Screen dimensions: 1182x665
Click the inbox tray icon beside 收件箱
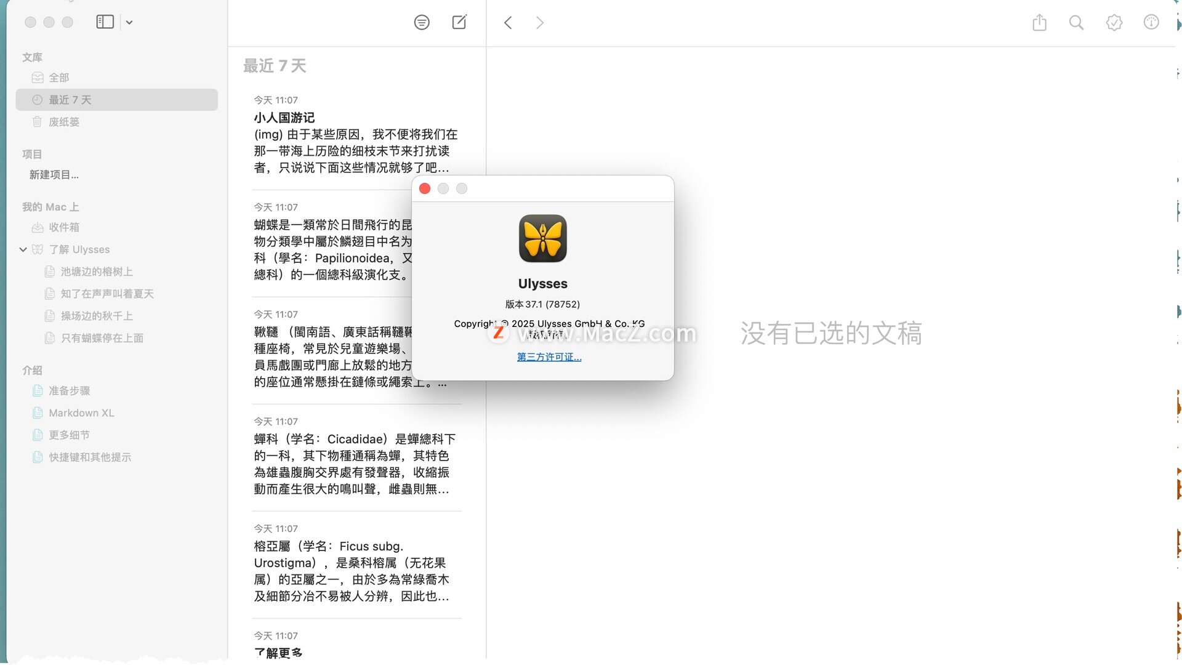(38, 227)
